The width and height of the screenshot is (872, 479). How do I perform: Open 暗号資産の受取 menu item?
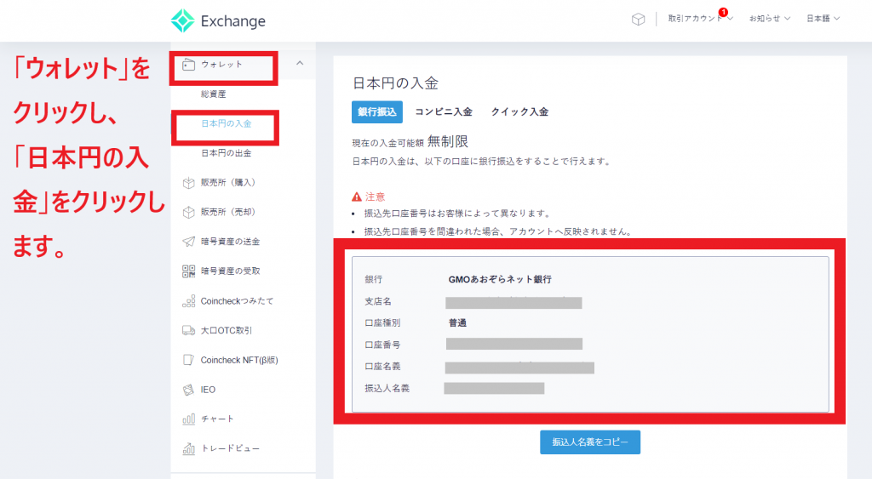click(x=230, y=271)
